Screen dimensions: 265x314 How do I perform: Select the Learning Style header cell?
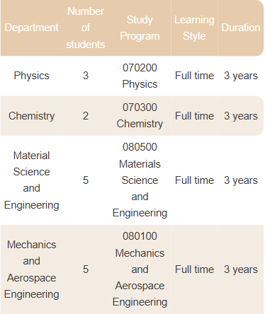coord(194,28)
